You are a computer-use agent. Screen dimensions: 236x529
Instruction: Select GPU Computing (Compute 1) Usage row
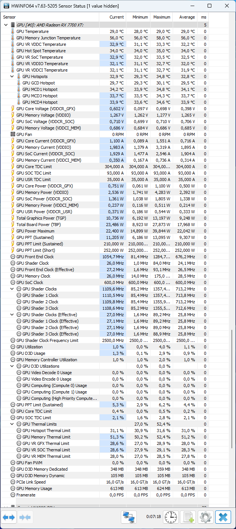[104, 392]
